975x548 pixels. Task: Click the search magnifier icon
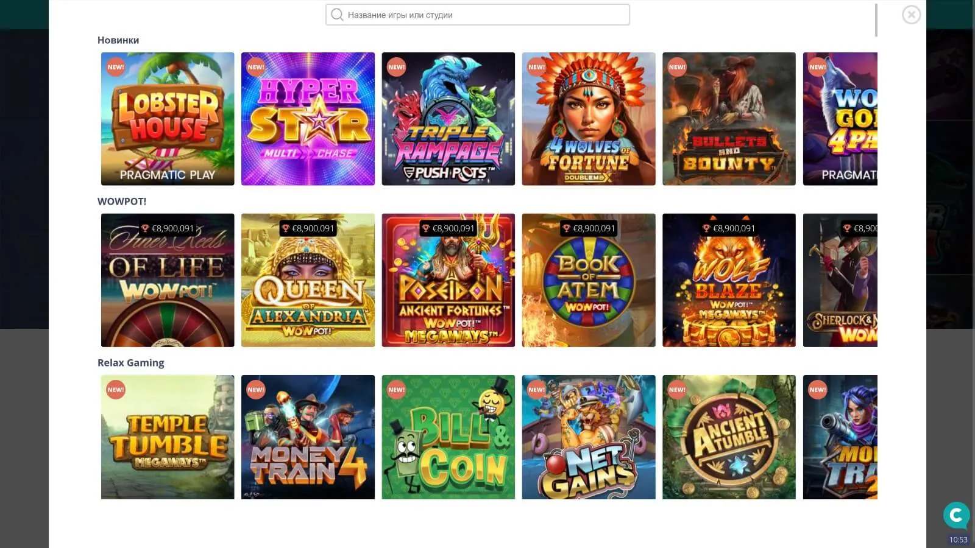click(337, 15)
